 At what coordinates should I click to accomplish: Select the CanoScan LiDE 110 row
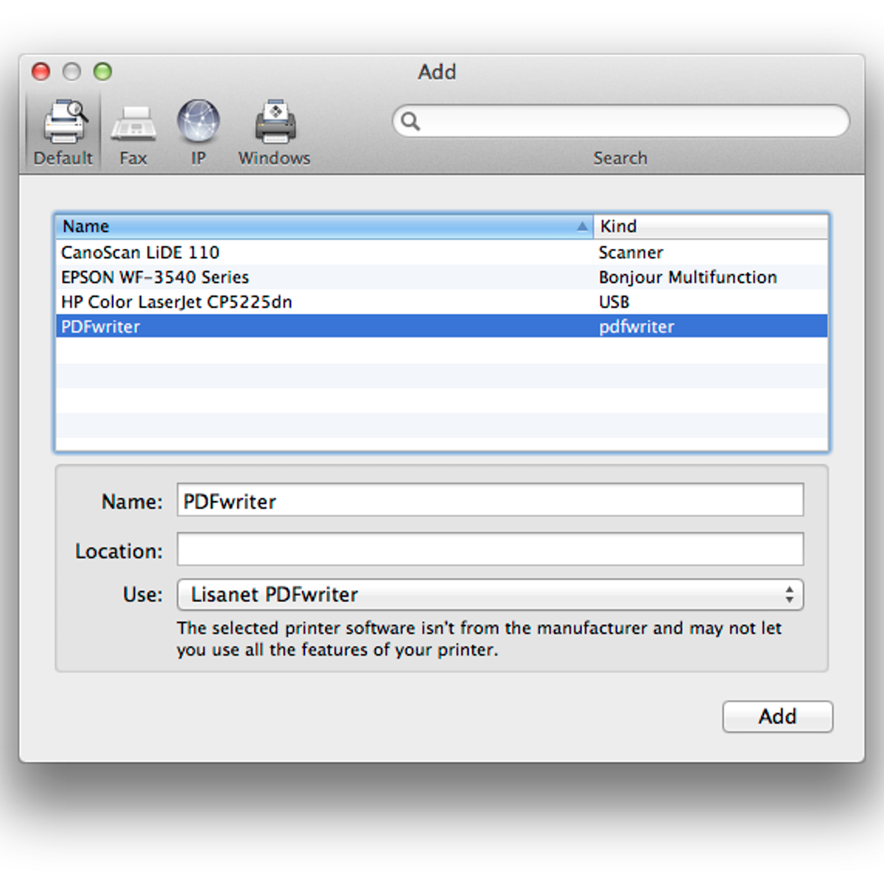point(141,253)
